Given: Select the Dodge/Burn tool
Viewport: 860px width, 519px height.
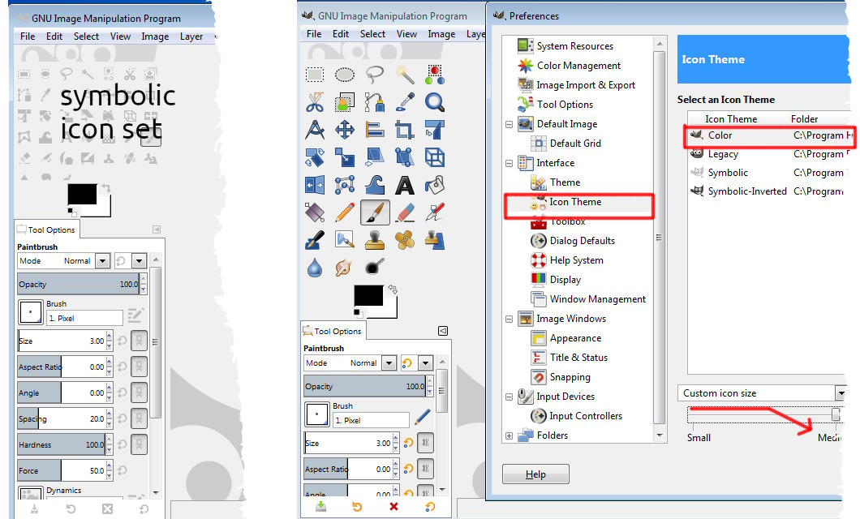Looking at the screenshot, I should 375,268.
